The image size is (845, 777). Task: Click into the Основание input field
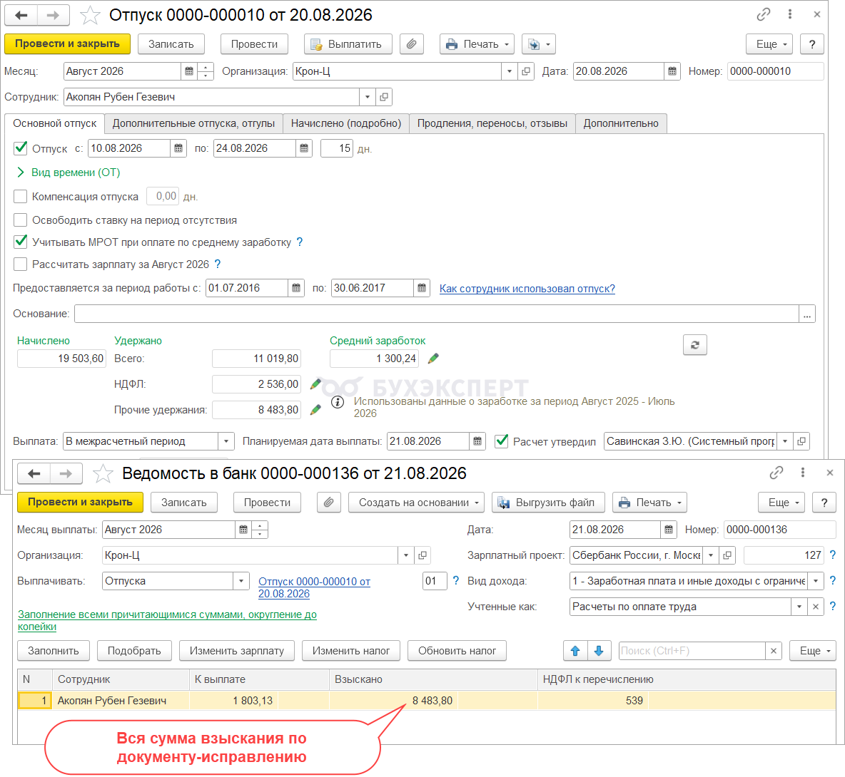[x=437, y=314]
